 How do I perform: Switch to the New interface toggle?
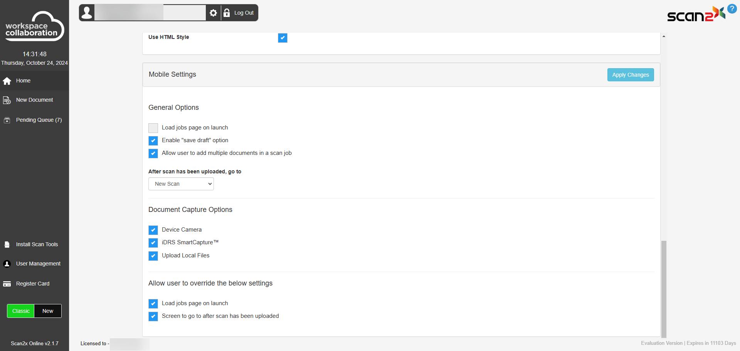pos(48,311)
